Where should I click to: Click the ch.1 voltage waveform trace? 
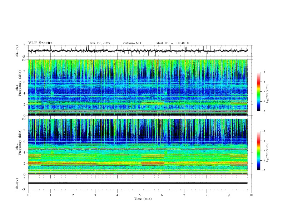(138, 51)
